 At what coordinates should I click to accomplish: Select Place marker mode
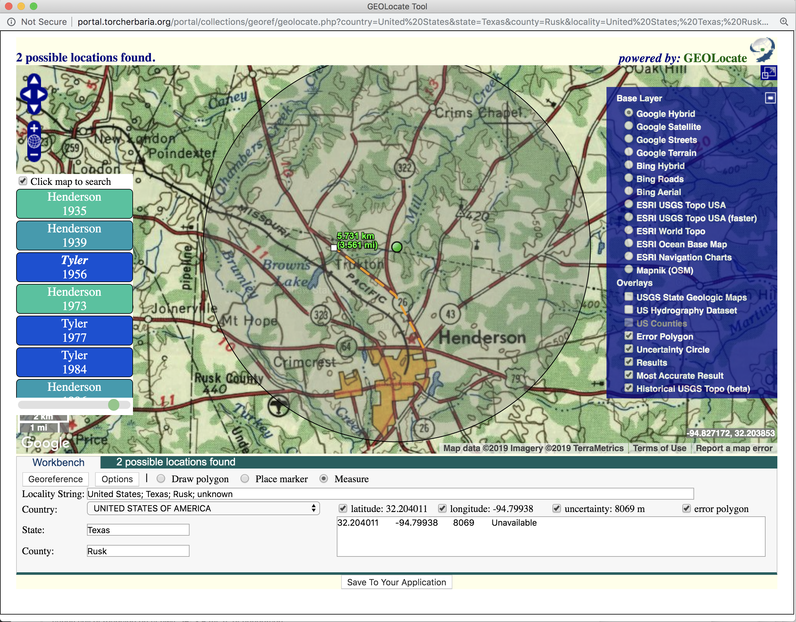click(x=245, y=479)
